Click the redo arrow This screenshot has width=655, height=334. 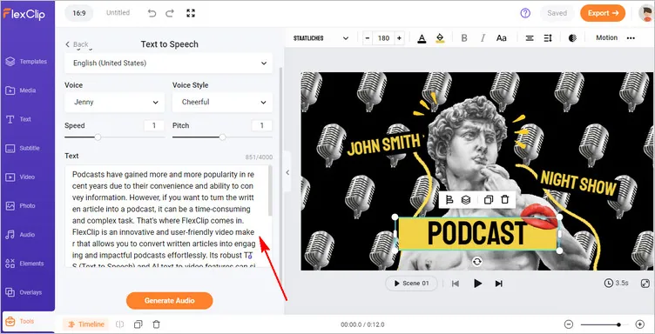point(170,13)
